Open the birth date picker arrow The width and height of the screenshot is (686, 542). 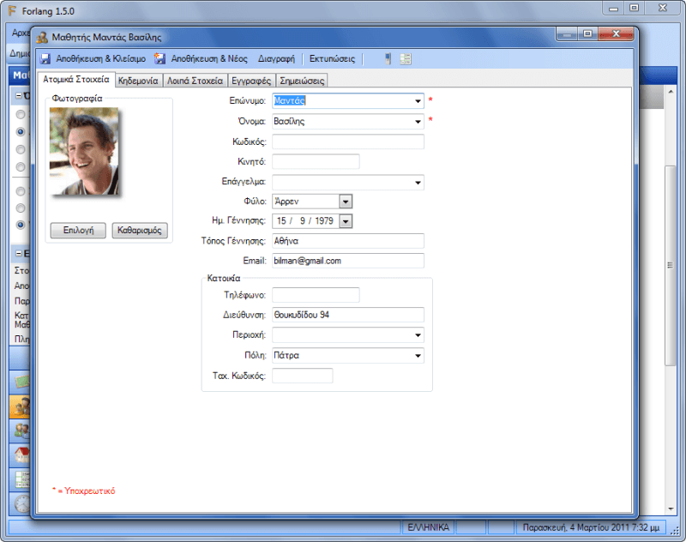(x=346, y=221)
